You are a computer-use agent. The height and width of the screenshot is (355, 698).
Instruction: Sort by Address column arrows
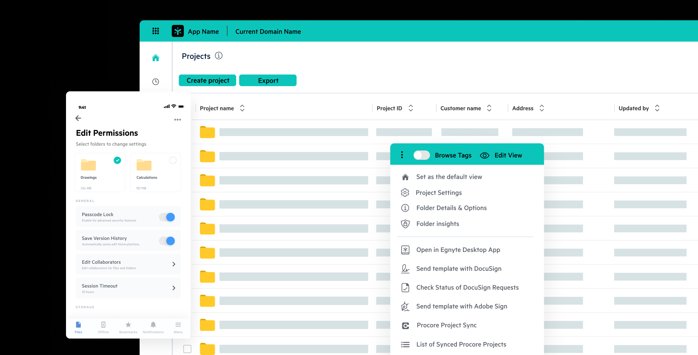(542, 108)
